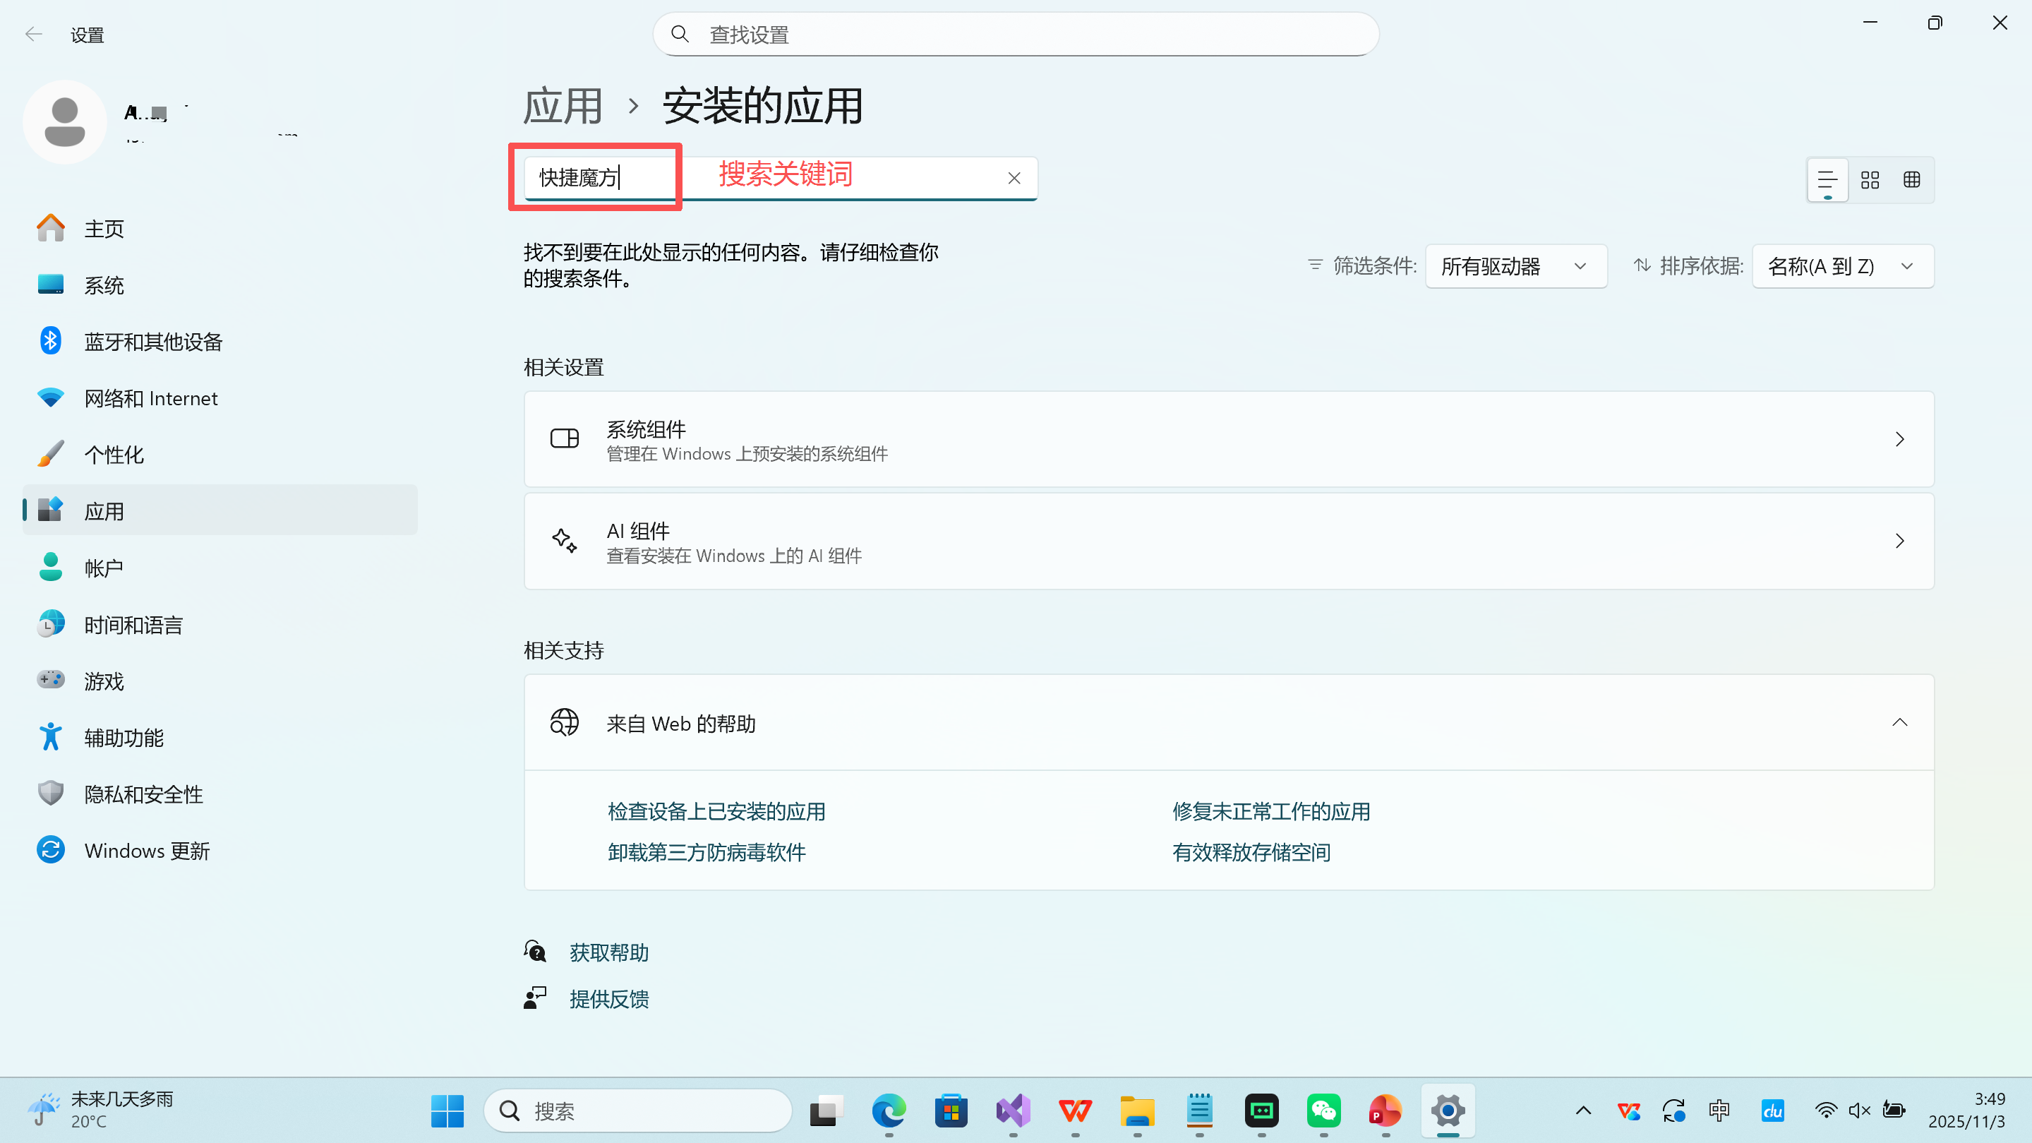Open Microsoft Store from the taskbar
Screen dimensions: 2032x1143
pyautogui.click(x=951, y=1111)
